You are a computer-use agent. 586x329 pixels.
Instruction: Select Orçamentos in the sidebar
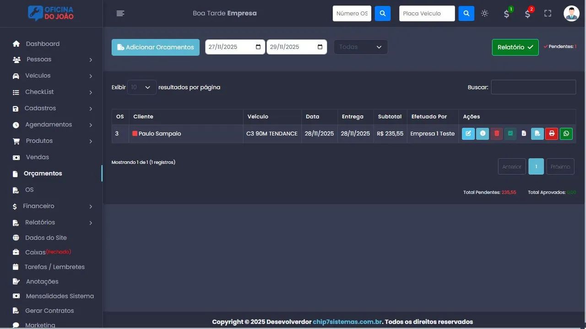(43, 173)
